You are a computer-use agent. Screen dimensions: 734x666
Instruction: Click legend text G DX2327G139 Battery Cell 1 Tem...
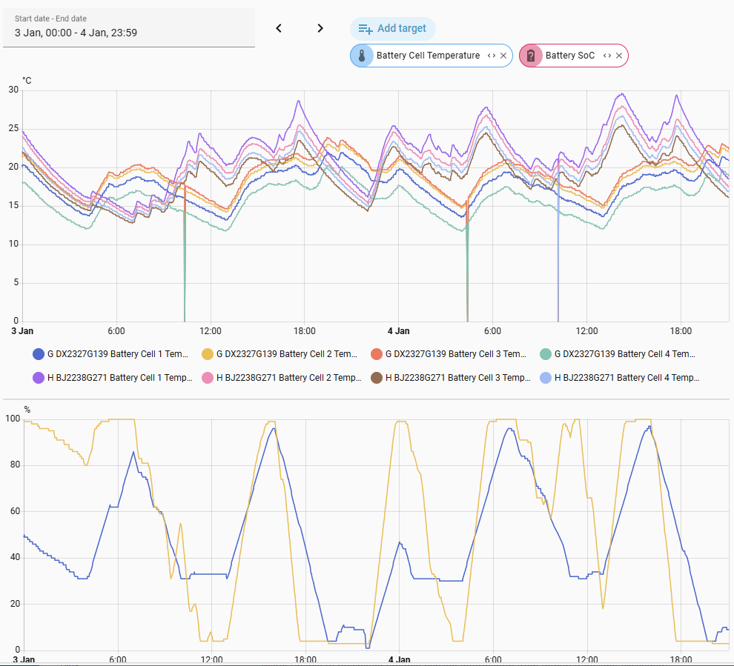pyautogui.click(x=117, y=354)
